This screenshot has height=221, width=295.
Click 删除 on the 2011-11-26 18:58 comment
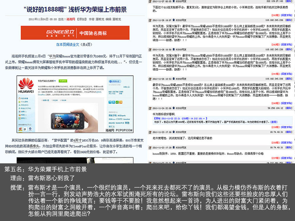tap(289, 50)
